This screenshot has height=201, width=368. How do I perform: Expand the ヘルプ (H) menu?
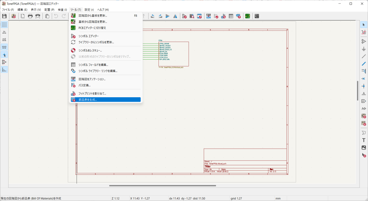pyautogui.click(x=103, y=9)
